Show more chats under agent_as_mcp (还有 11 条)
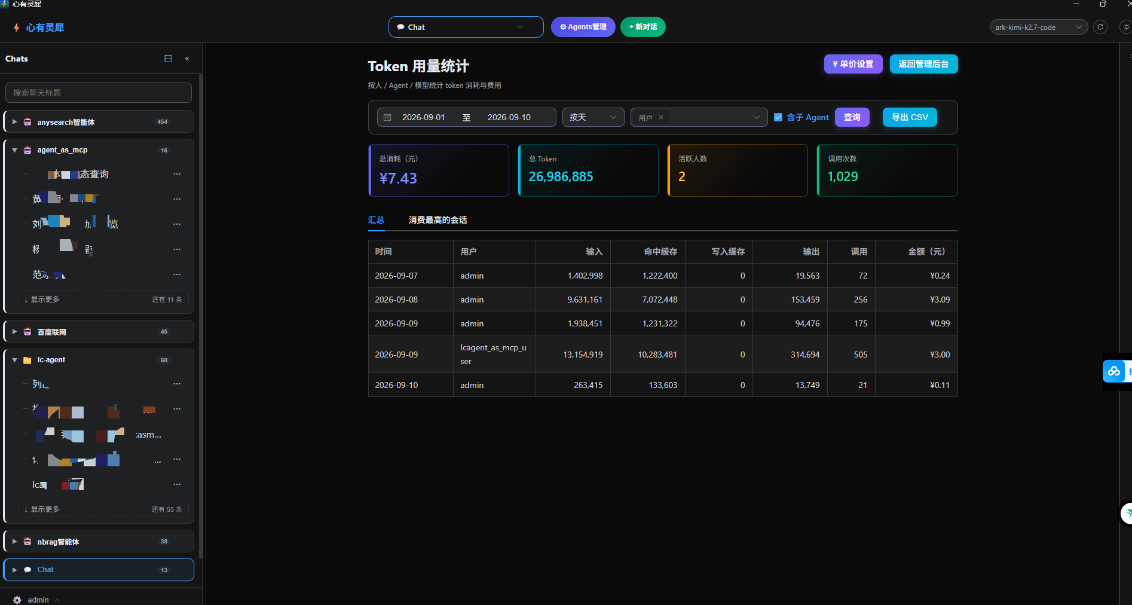This screenshot has height=605, width=1132. click(x=103, y=300)
